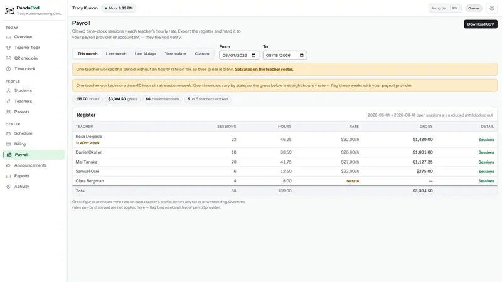
Task: Open QR check-in page
Action: 26,58
